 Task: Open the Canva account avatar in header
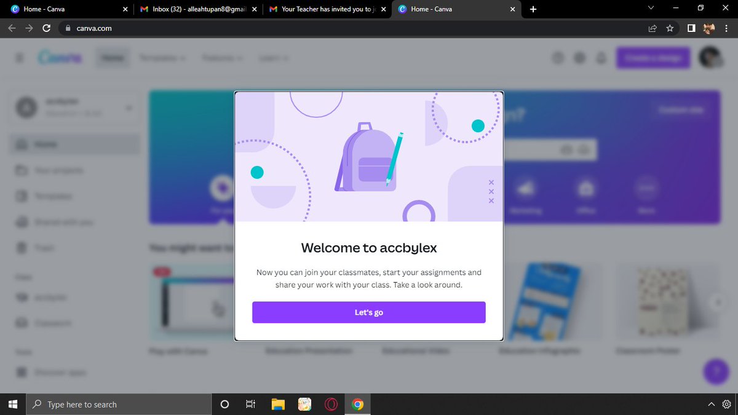(x=710, y=58)
